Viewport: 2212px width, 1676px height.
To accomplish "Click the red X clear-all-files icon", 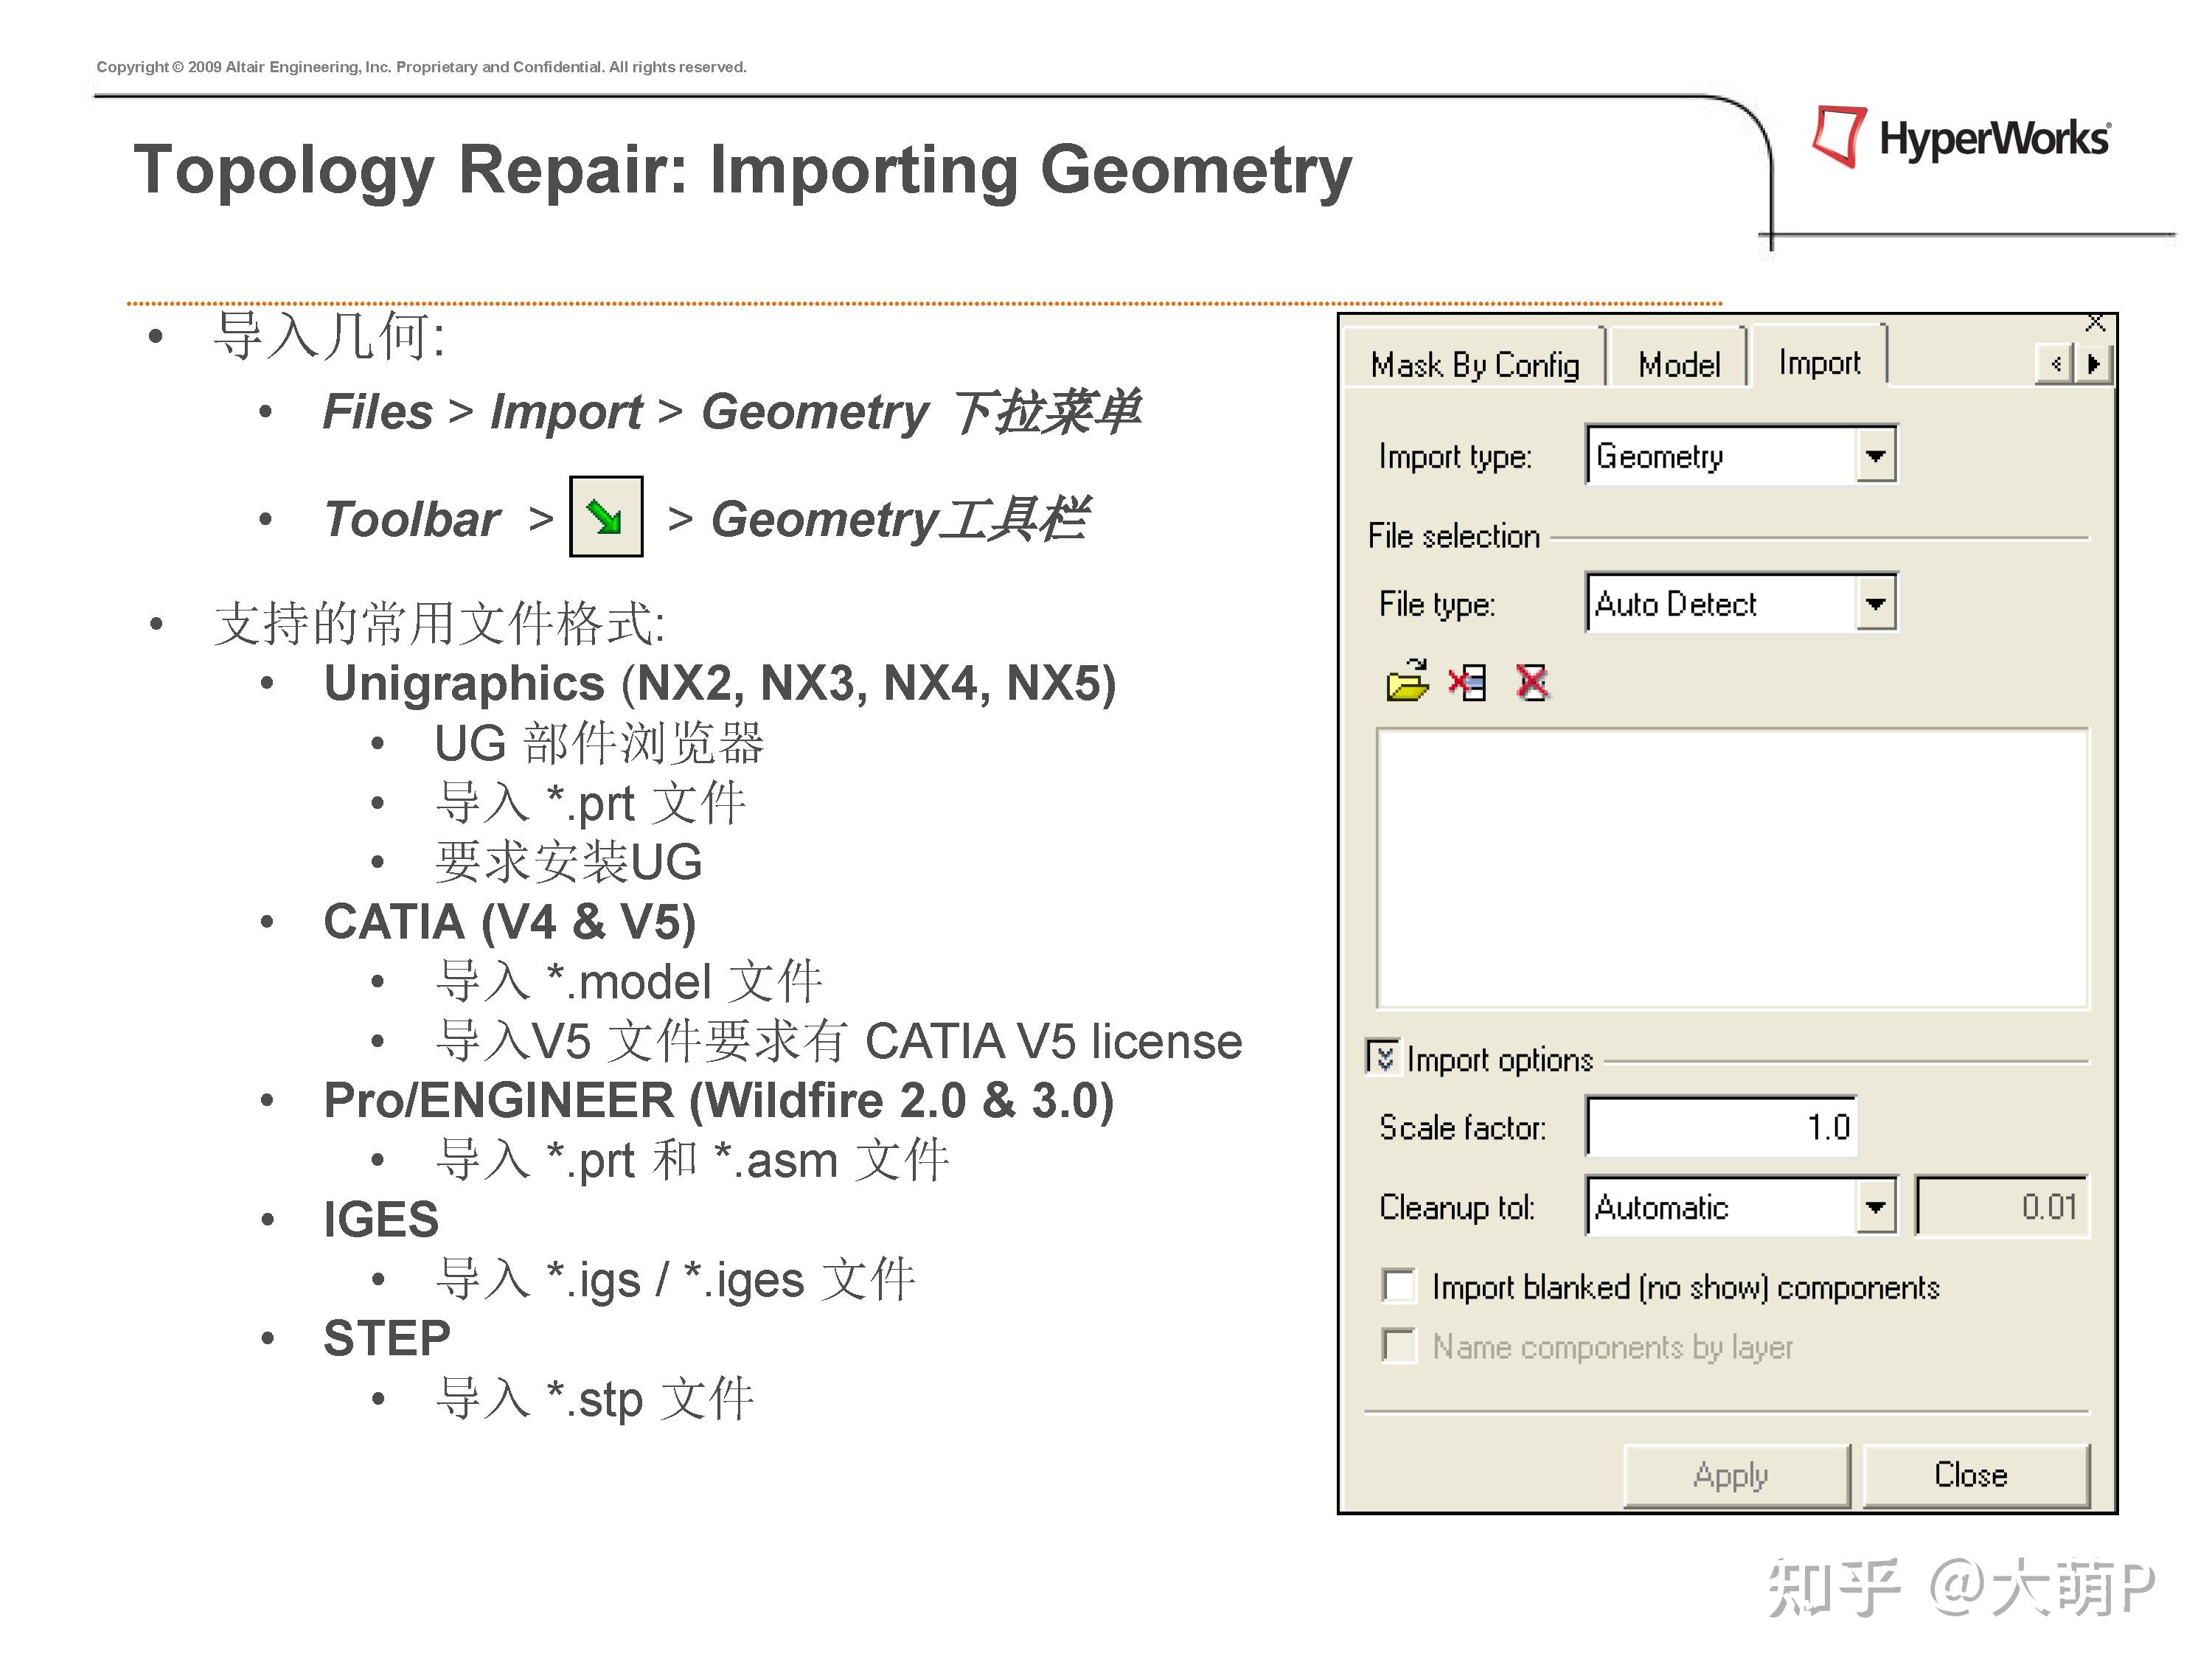I will click(x=1532, y=683).
